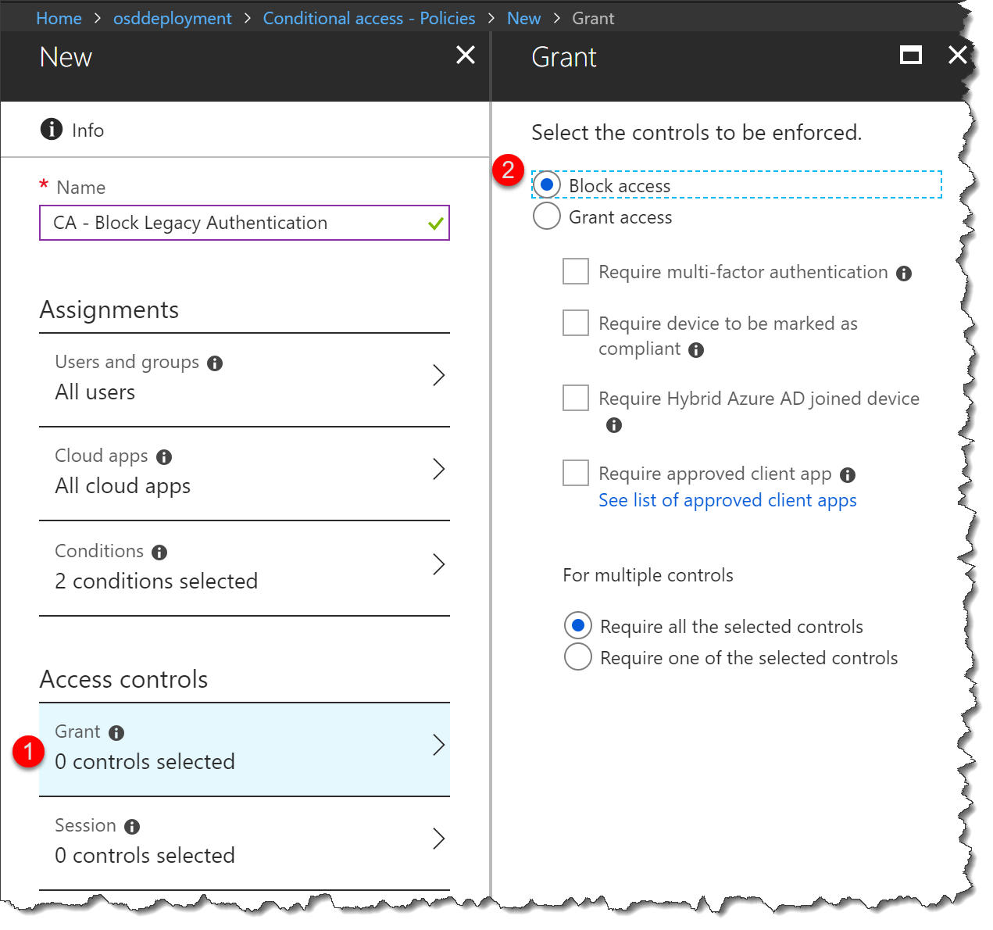This screenshot has width=993, height=930.
Task: Click the Cloud apps info icon
Action: tap(163, 456)
